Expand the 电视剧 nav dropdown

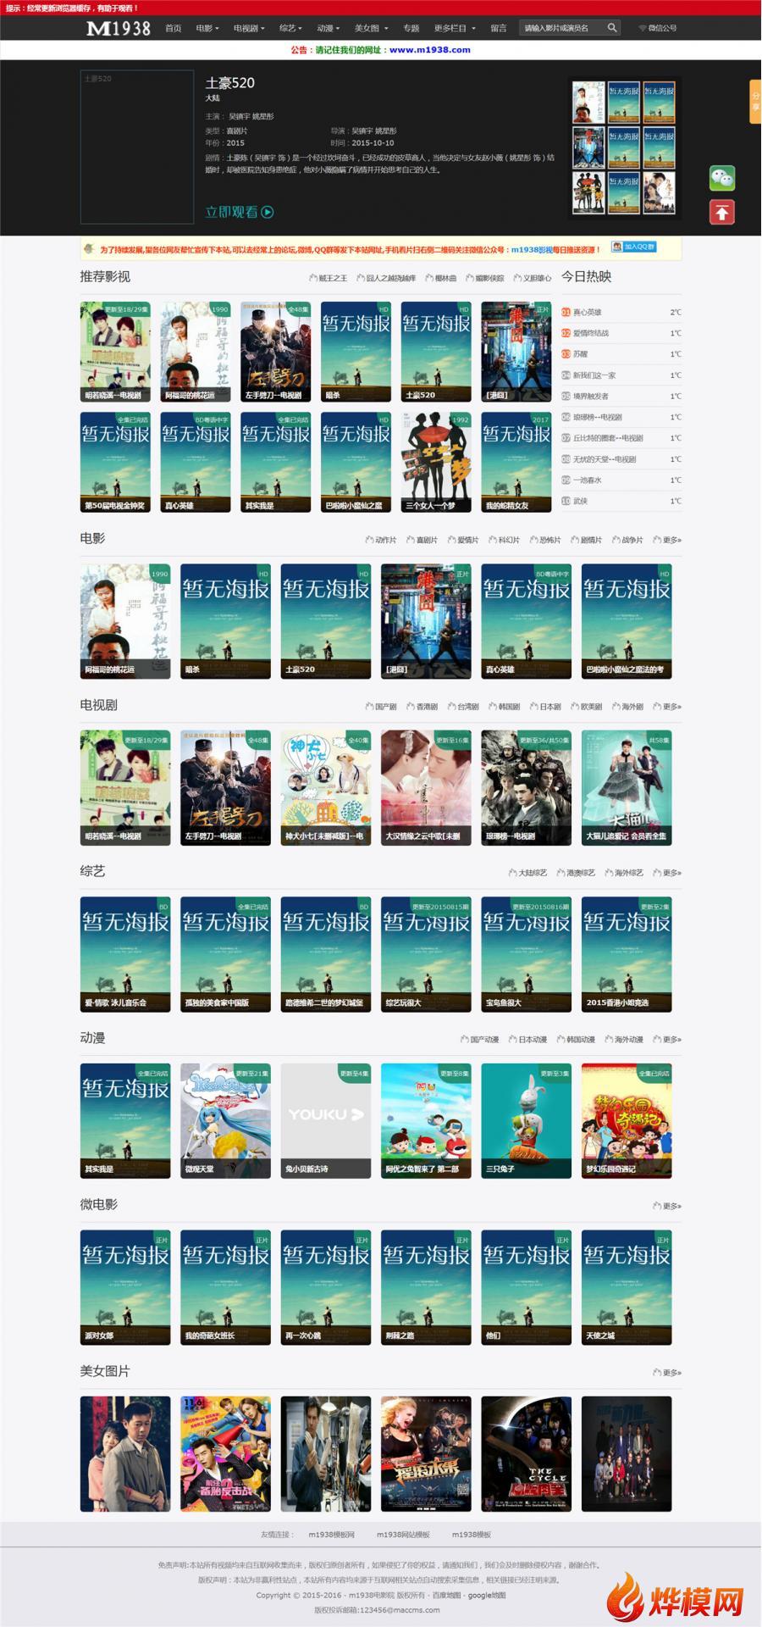coord(249,28)
